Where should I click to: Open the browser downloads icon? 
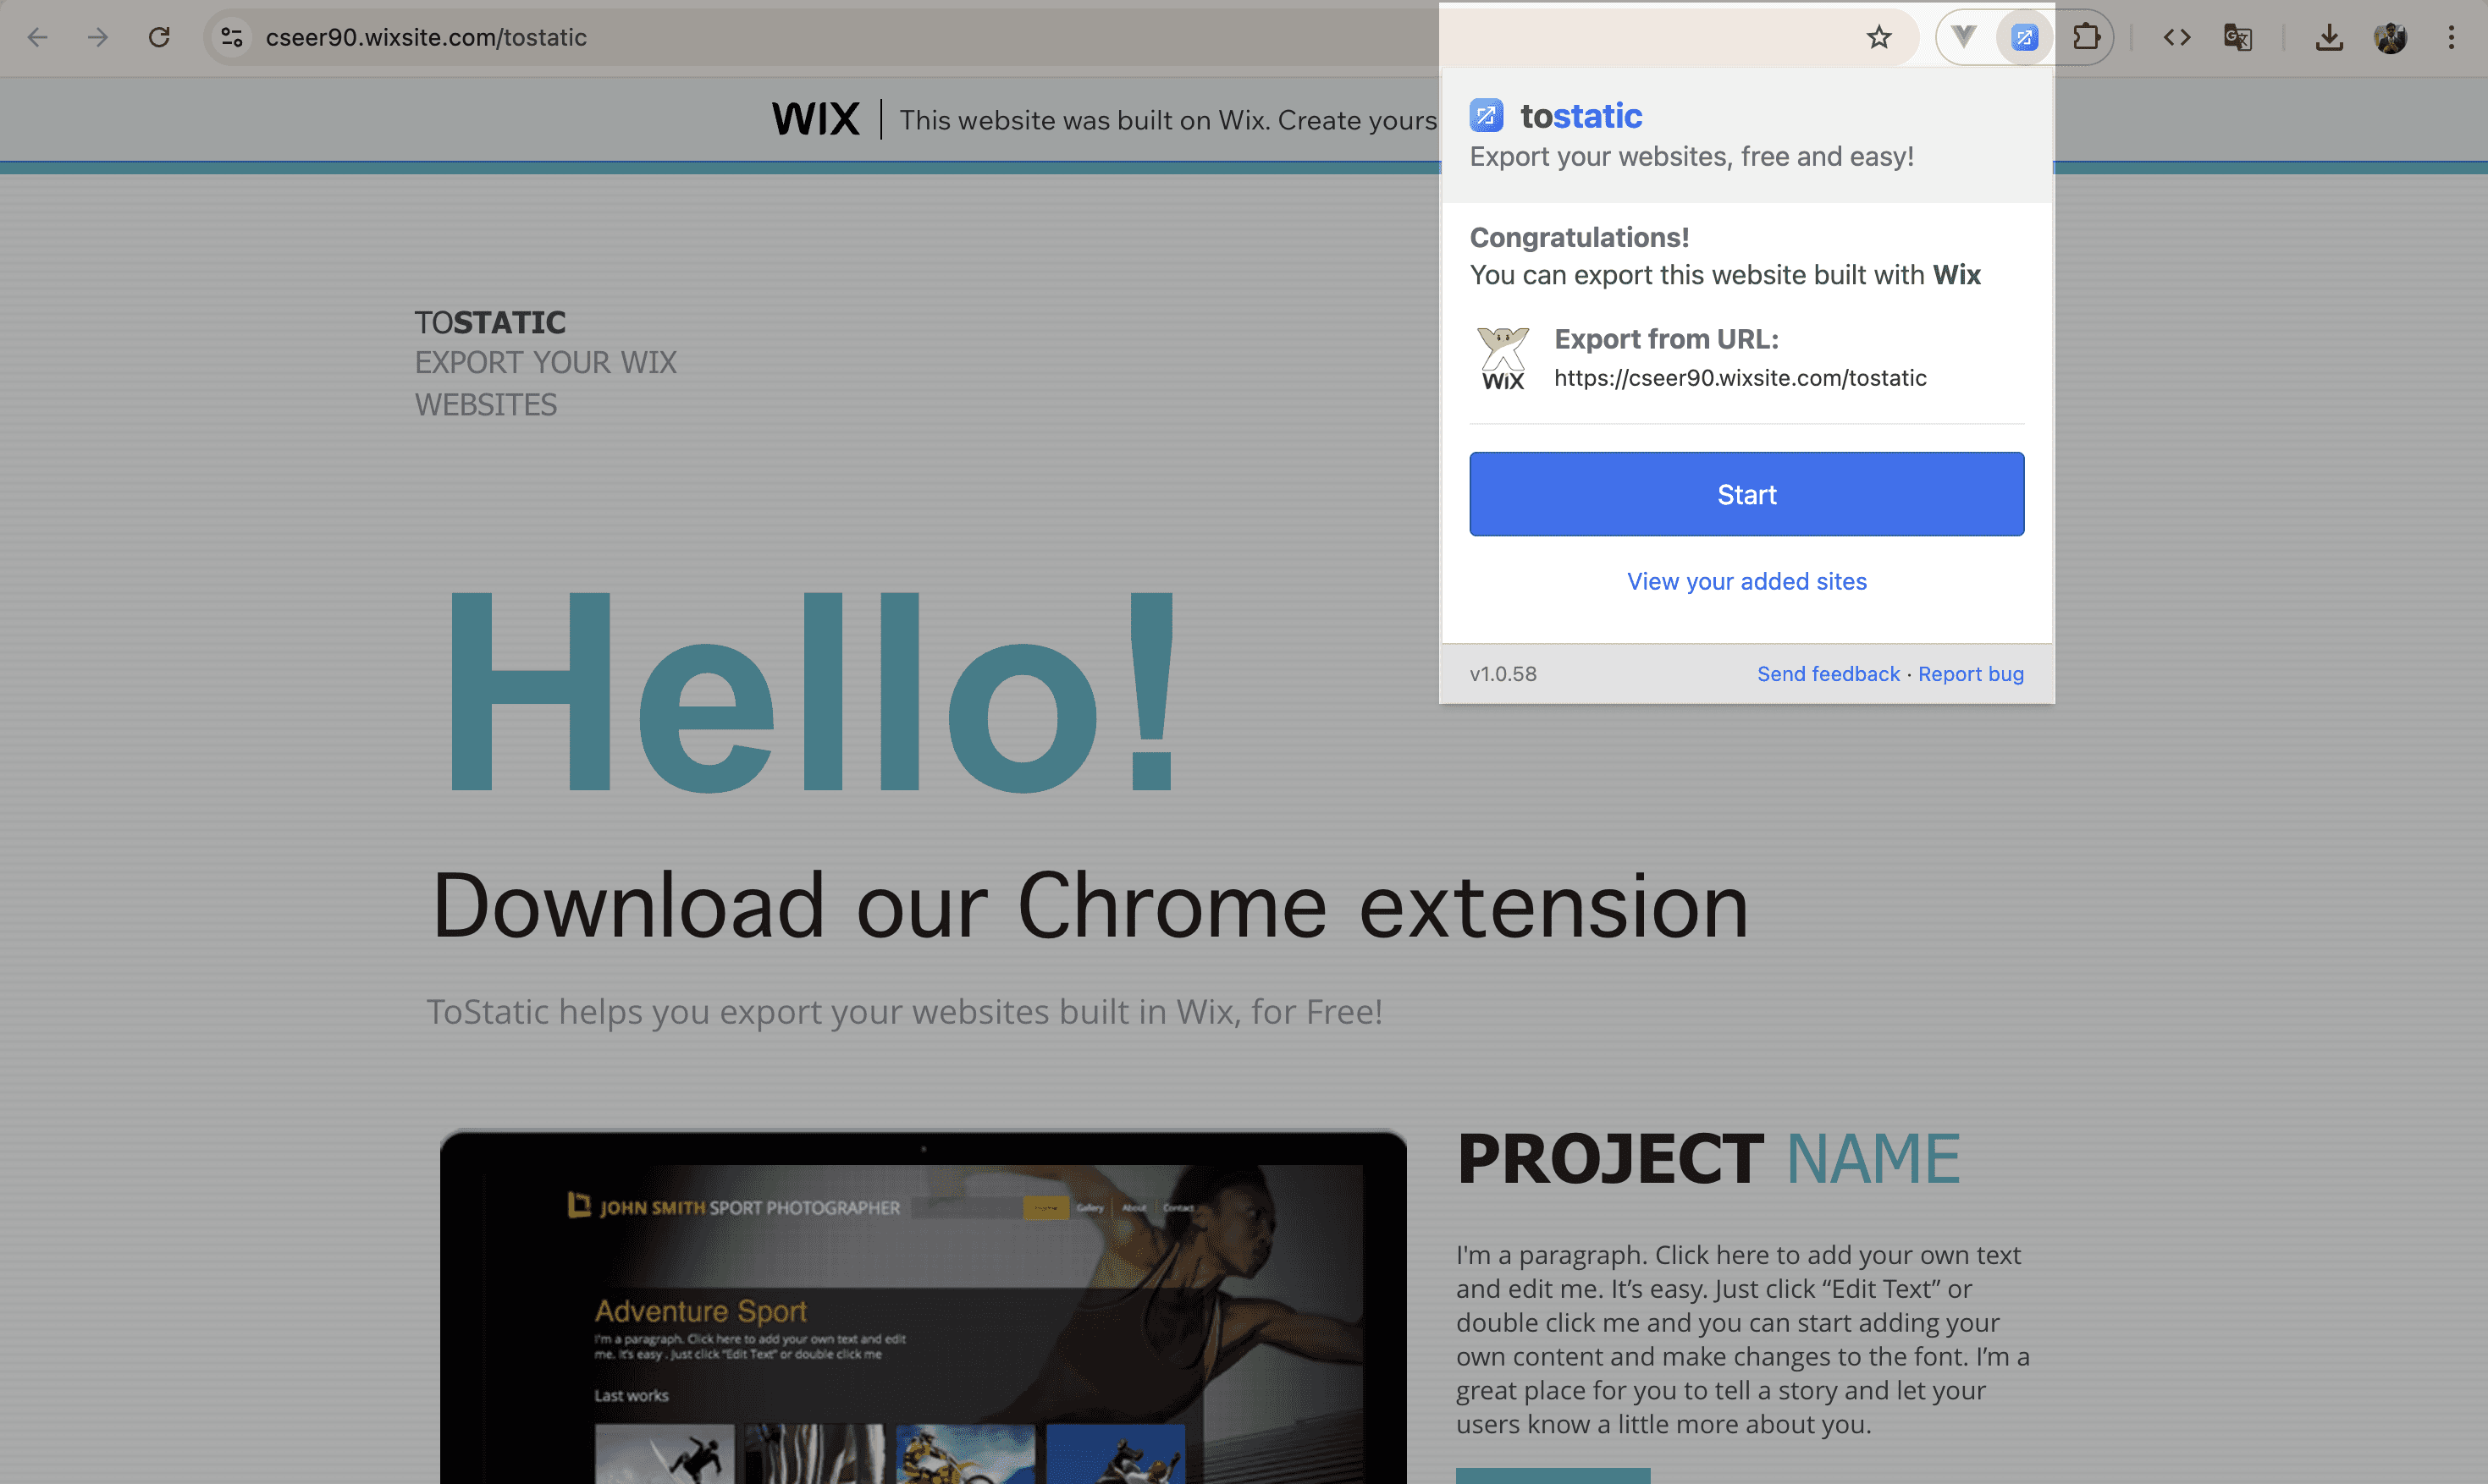[2329, 37]
